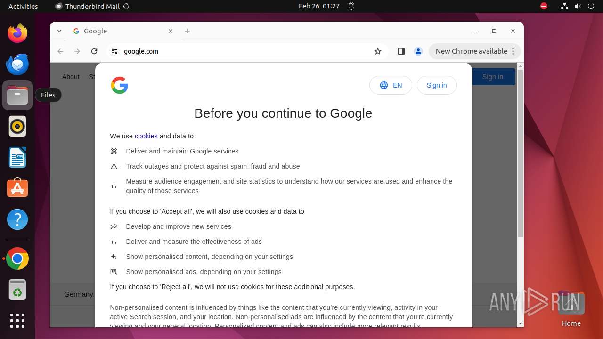
Task: Click the network status icon in top bar
Action: [x=564, y=6]
